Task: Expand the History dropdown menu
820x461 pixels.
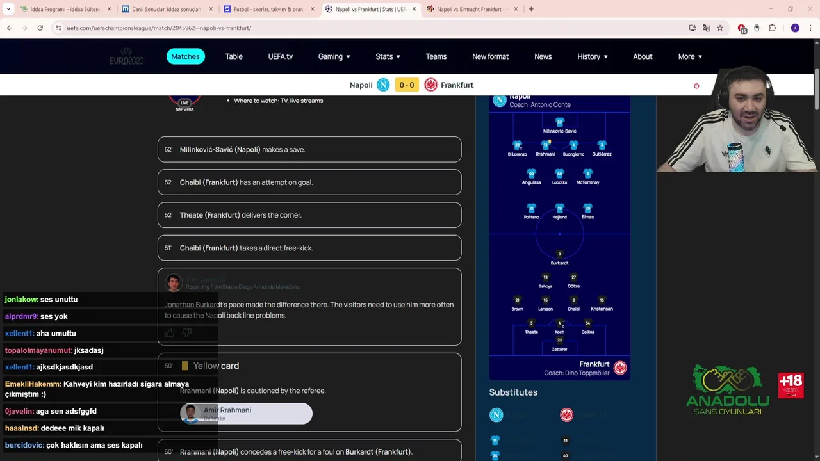Action: pos(592,56)
